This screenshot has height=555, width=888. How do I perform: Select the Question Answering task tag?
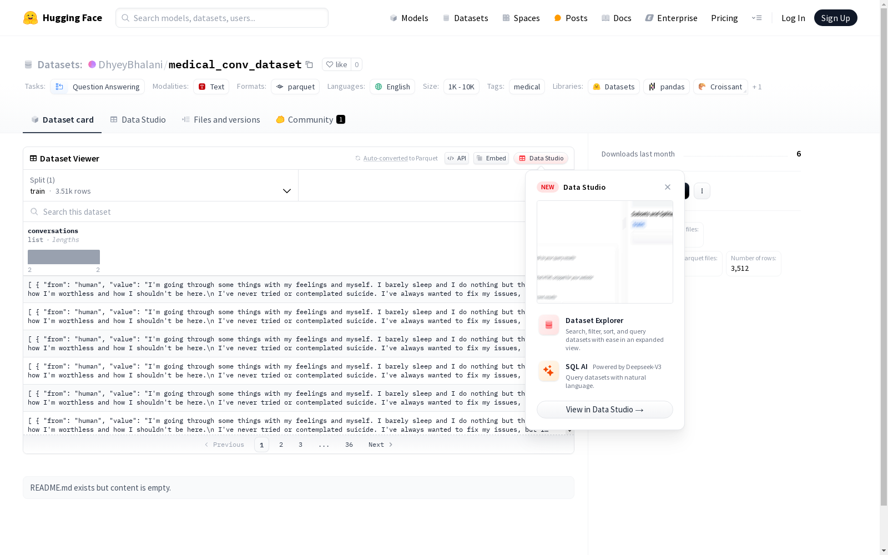pyautogui.click(x=97, y=87)
